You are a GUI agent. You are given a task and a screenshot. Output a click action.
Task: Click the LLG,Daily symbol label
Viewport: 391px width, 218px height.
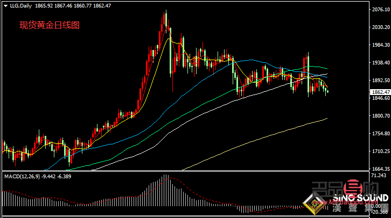(18, 5)
